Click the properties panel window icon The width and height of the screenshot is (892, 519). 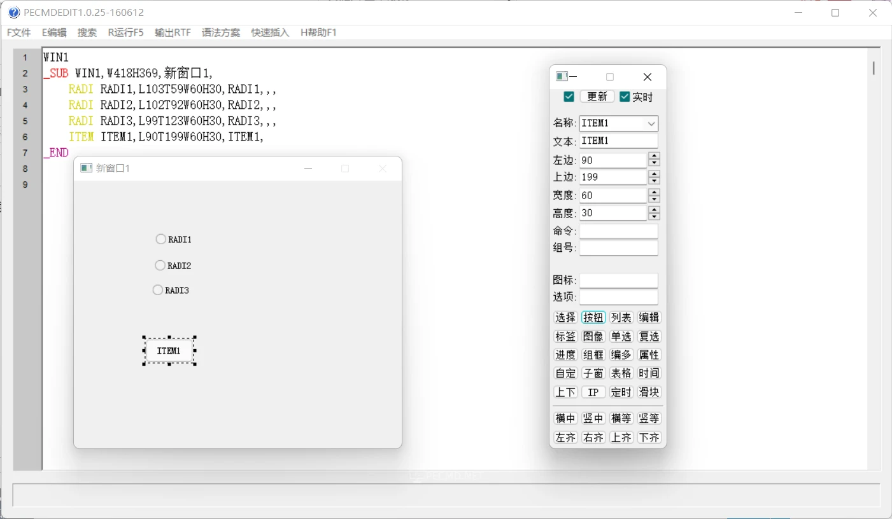(562, 77)
